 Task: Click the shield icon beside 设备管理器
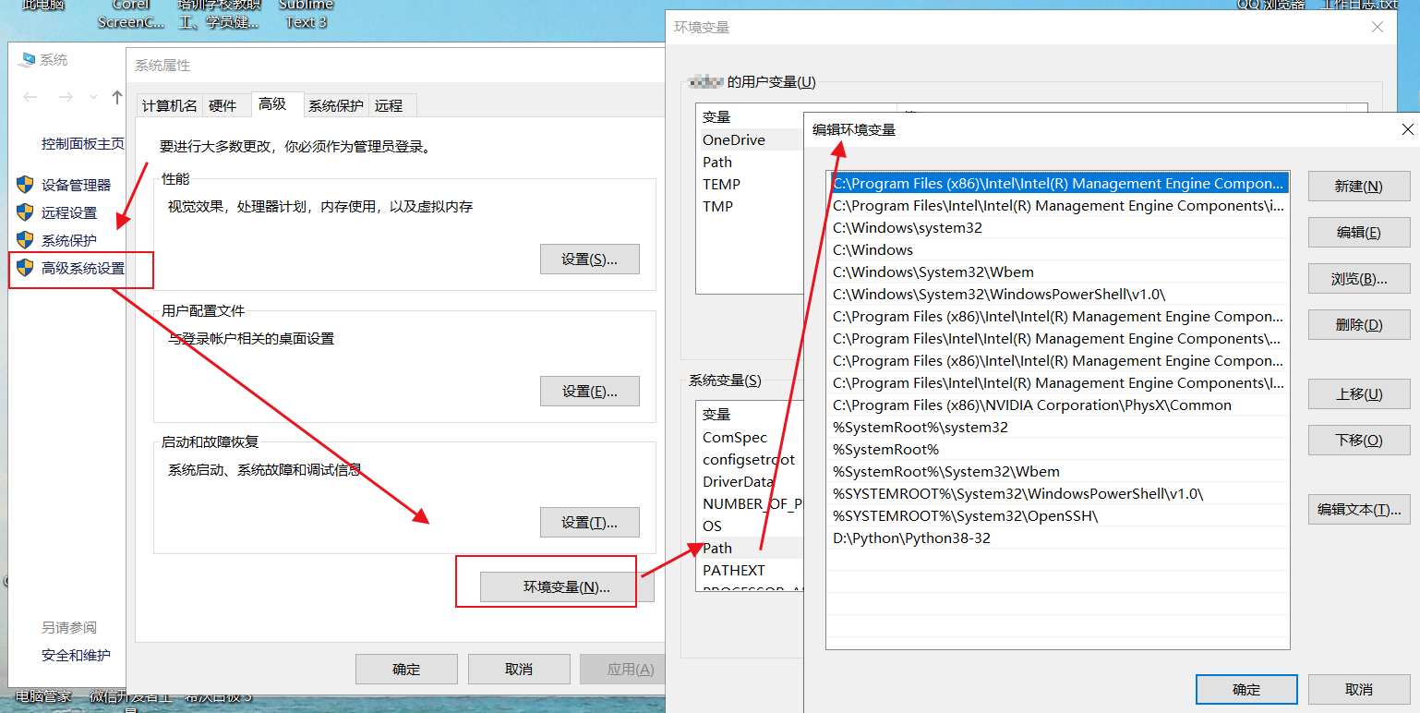click(x=25, y=185)
